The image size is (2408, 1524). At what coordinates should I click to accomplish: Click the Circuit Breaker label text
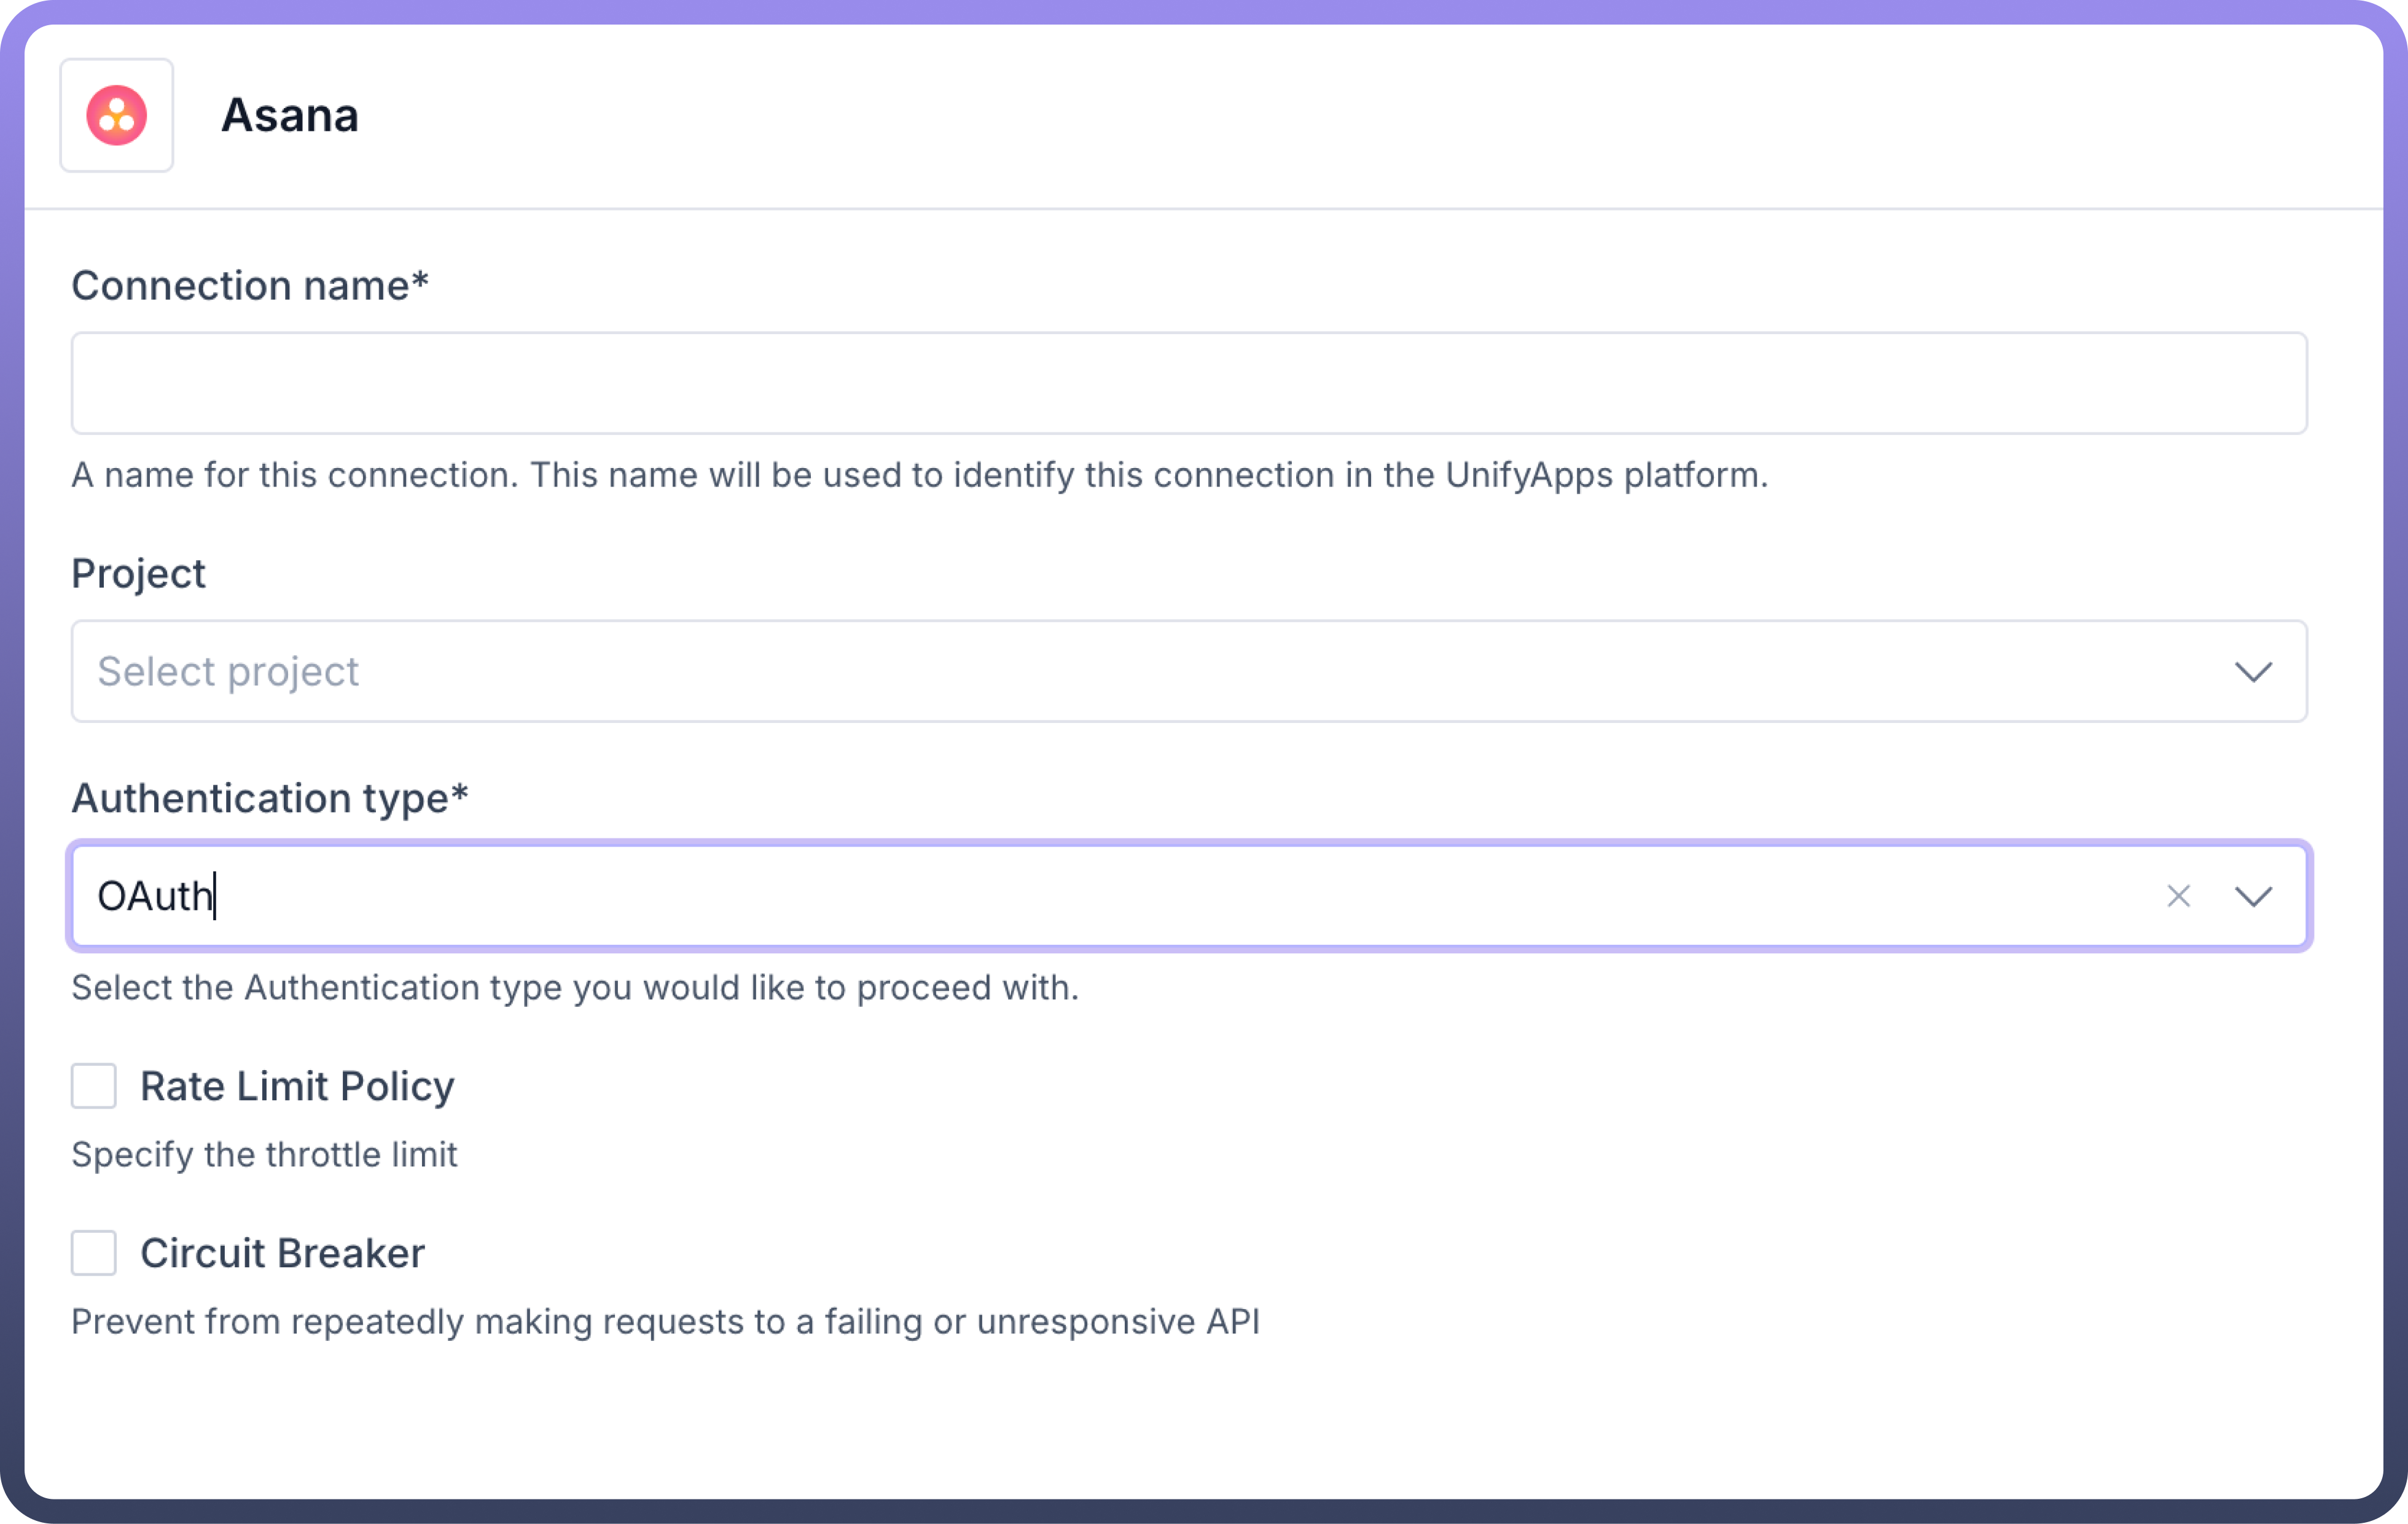[x=282, y=1253]
